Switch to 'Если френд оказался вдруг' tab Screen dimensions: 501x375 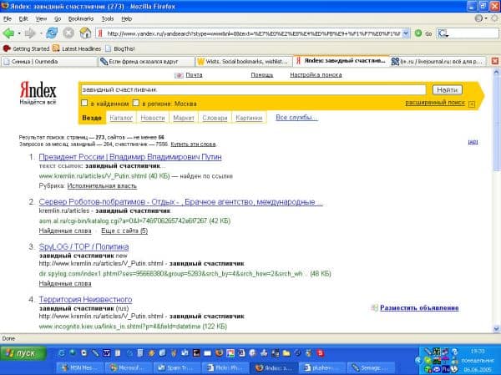click(x=146, y=61)
